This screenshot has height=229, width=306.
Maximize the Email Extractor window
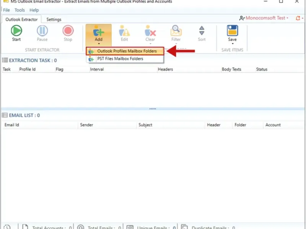point(281,2)
